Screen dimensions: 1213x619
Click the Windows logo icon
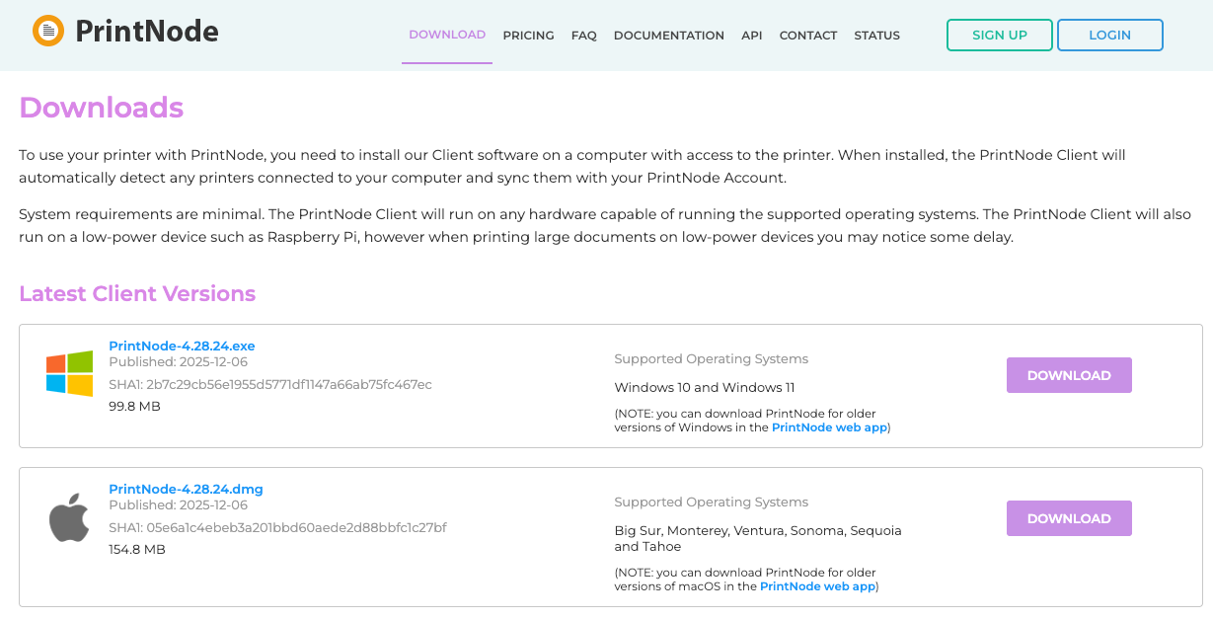coord(69,374)
